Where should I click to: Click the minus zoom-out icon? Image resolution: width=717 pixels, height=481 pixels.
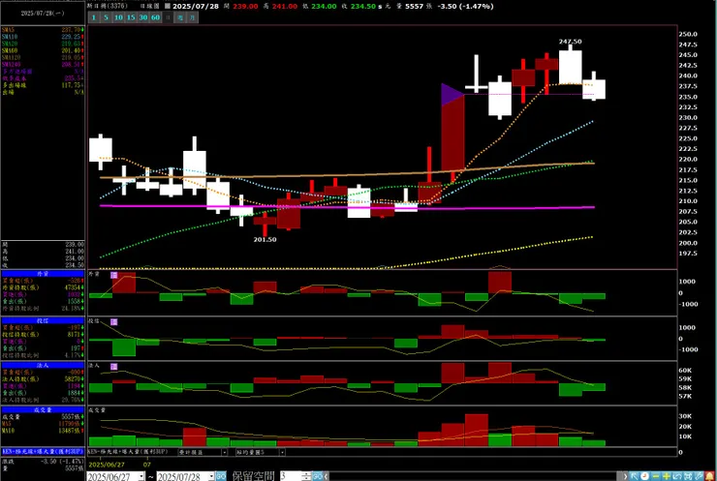(x=656, y=476)
